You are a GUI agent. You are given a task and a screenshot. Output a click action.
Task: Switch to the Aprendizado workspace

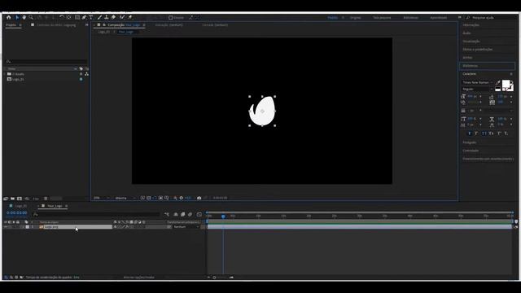(438, 18)
